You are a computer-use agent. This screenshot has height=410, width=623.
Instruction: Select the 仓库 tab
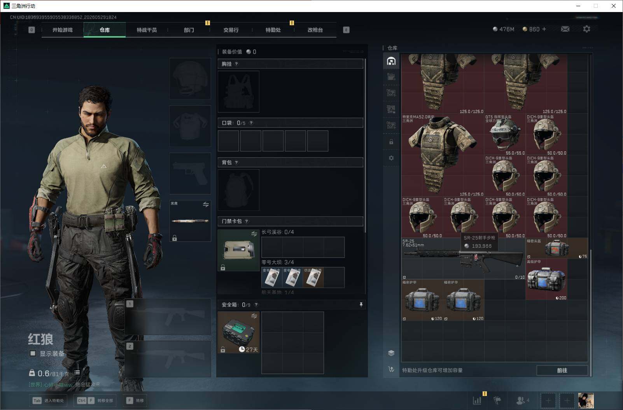point(105,30)
